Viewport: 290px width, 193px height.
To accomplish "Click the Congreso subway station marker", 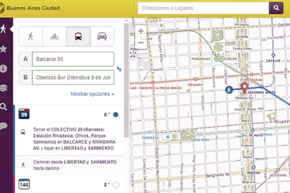I will [150, 132].
